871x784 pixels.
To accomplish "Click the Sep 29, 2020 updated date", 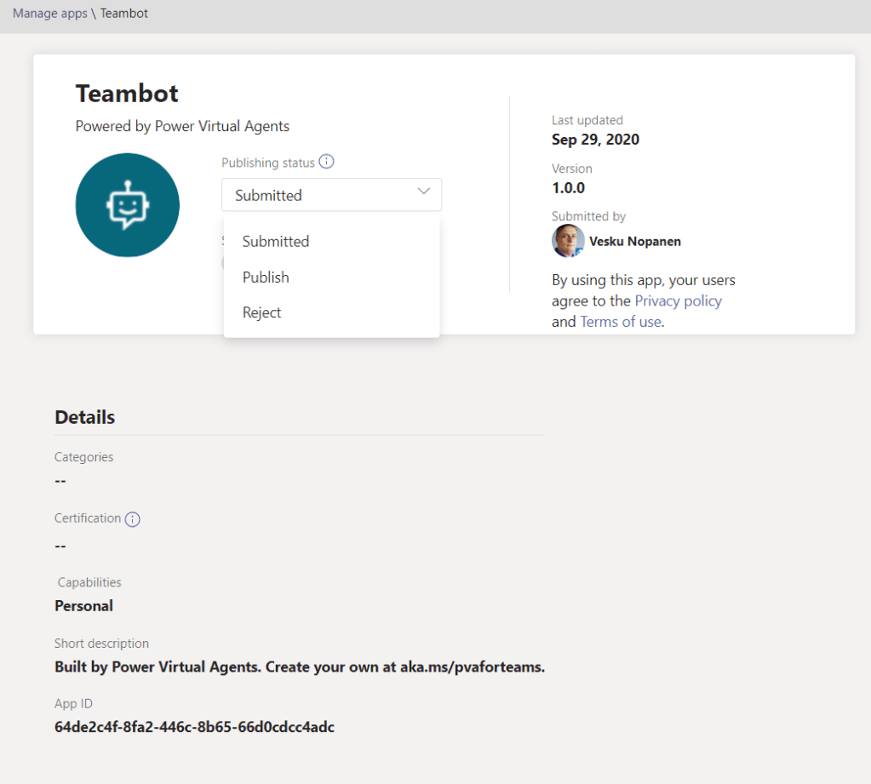I will tap(595, 140).
